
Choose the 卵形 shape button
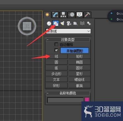point(56,86)
